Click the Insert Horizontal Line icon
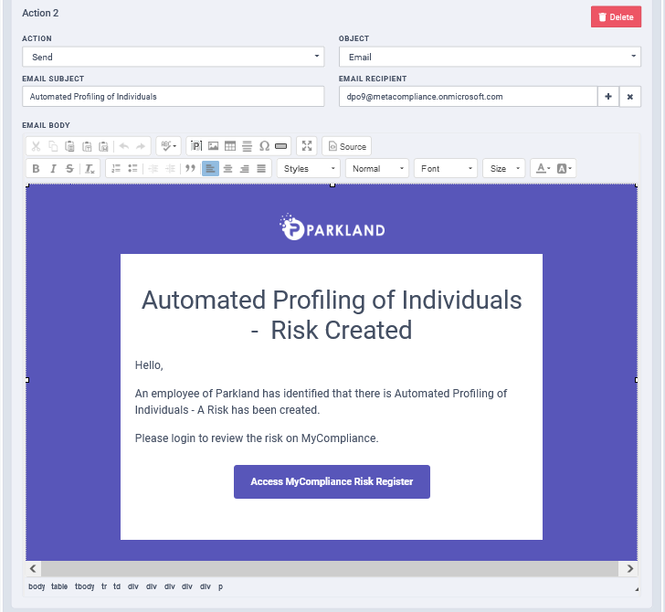This screenshot has height=612, width=665. pyautogui.click(x=248, y=146)
